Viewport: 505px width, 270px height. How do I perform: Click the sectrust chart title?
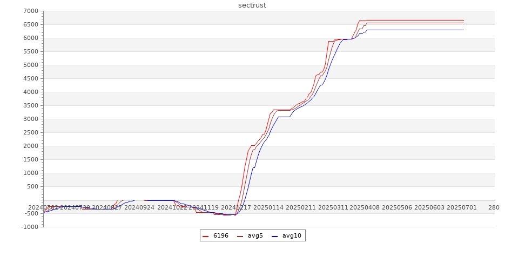[x=252, y=5]
